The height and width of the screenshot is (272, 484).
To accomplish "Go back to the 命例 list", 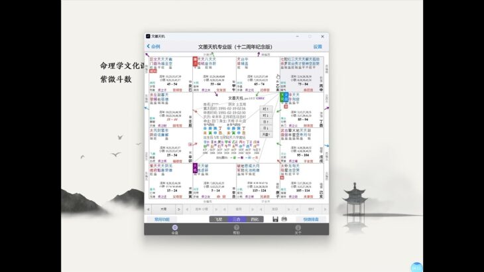I will tap(153, 46).
